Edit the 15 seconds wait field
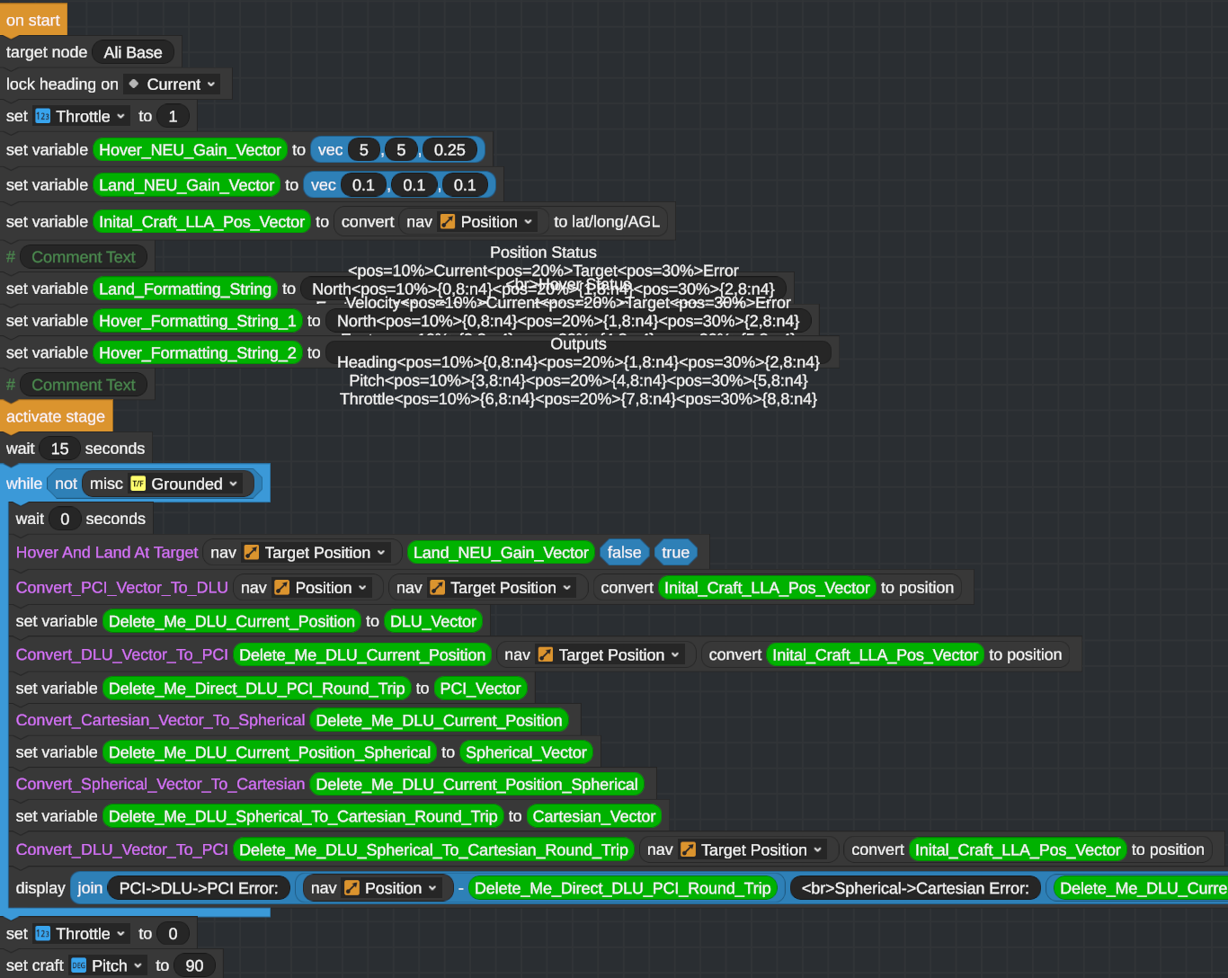The height and width of the screenshot is (978, 1228). pyautogui.click(x=60, y=449)
